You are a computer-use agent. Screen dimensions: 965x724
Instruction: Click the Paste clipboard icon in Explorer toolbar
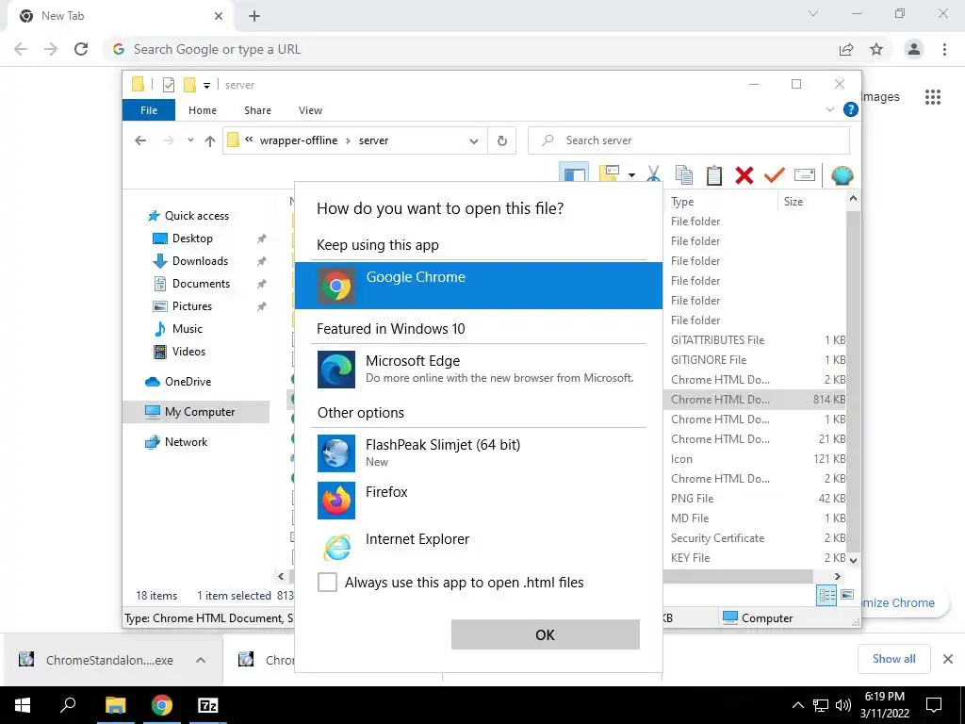[x=714, y=175]
